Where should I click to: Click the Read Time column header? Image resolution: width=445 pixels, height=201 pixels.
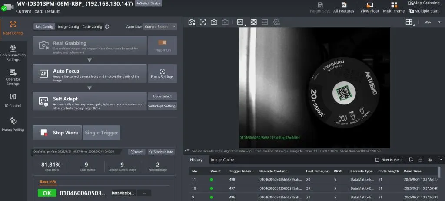(x=412, y=171)
